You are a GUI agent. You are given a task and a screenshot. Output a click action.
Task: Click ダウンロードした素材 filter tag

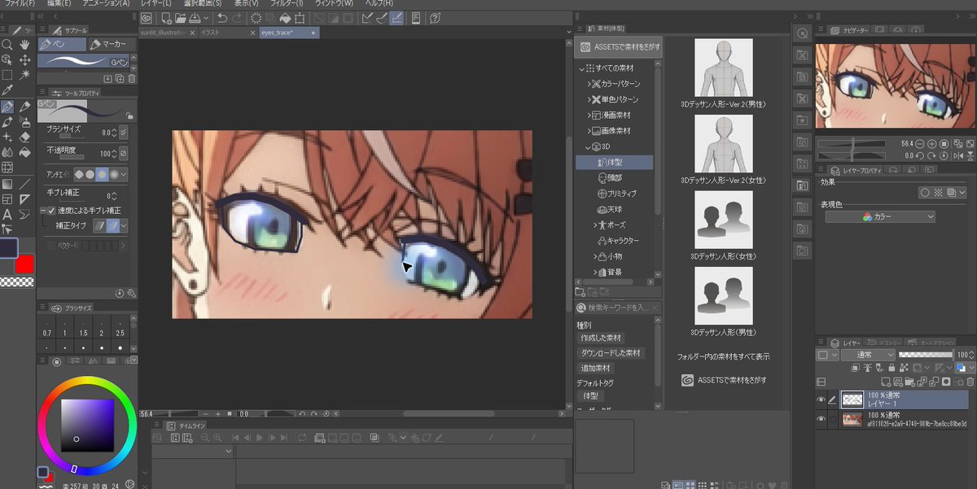[x=611, y=353]
